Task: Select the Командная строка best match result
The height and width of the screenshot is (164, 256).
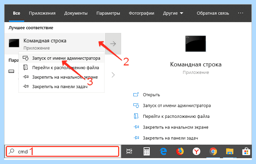Action: [x=55, y=44]
